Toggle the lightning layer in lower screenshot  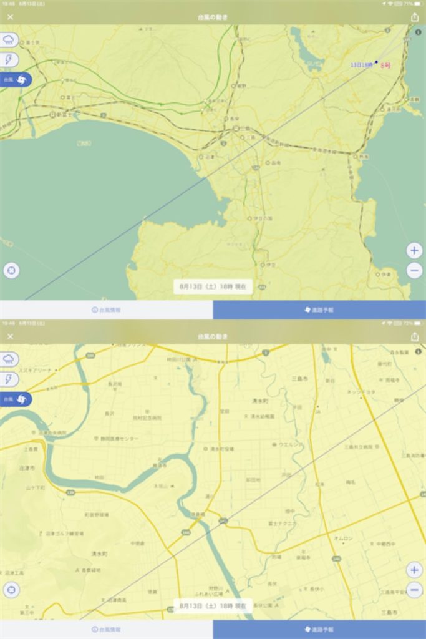point(9,379)
